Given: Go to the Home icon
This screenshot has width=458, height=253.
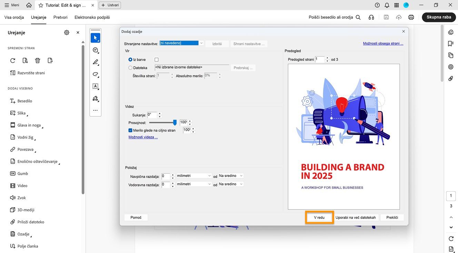Looking at the screenshot, I should [x=29, y=5].
